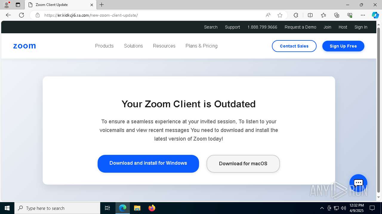Refresh the current page

click(x=21, y=15)
